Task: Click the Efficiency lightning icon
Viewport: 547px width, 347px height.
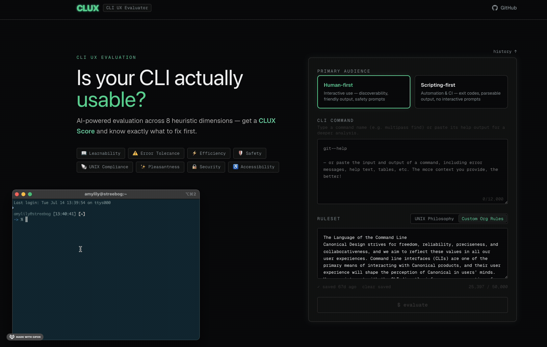Action: tap(195, 153)
